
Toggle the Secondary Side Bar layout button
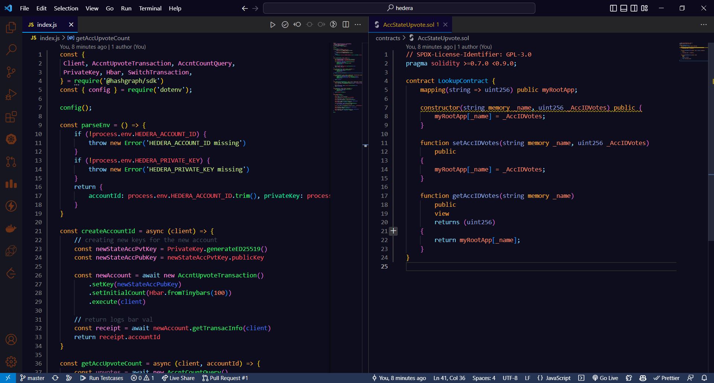tap(634, 8)
